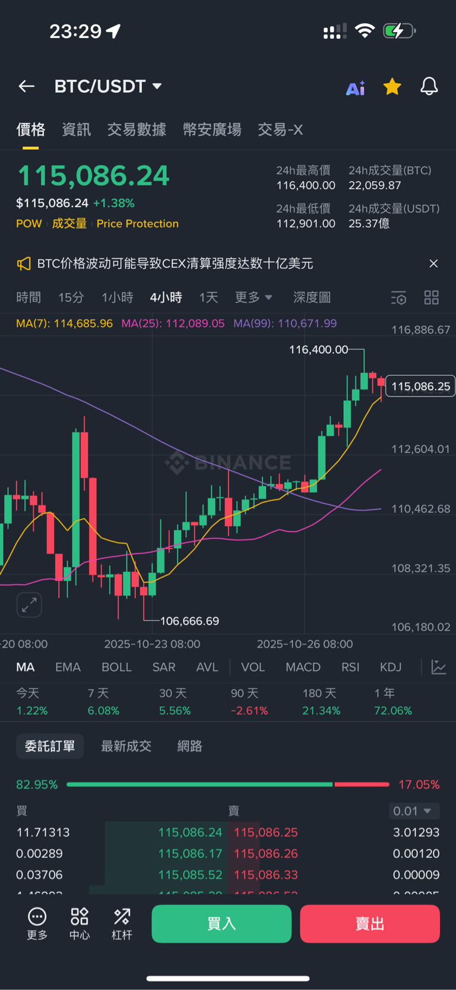Tap the back arrow icon
The width and height of the screenshot is (456, 990).
(x=27, y=87)
